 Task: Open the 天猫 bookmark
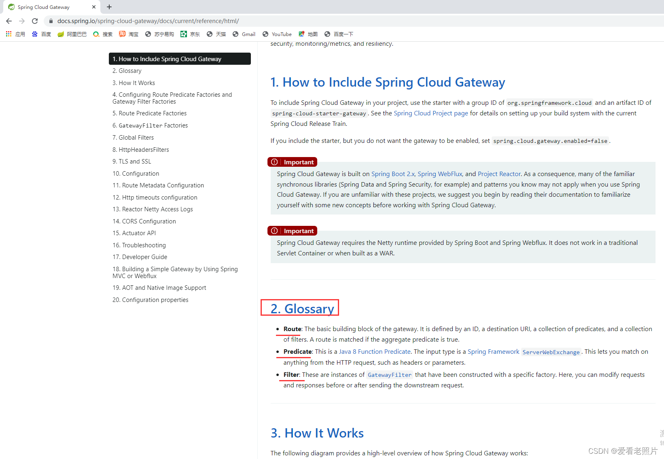click(216, 34)
